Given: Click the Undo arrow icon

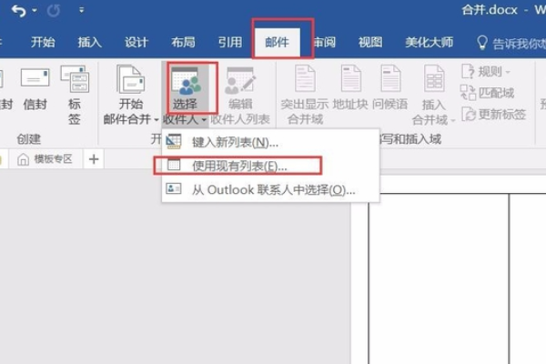Looking at the screenshot, I should (x=18, y=11).
